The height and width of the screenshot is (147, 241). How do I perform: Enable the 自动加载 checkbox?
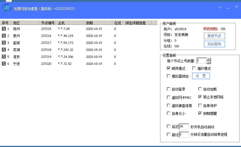[200, 89]
